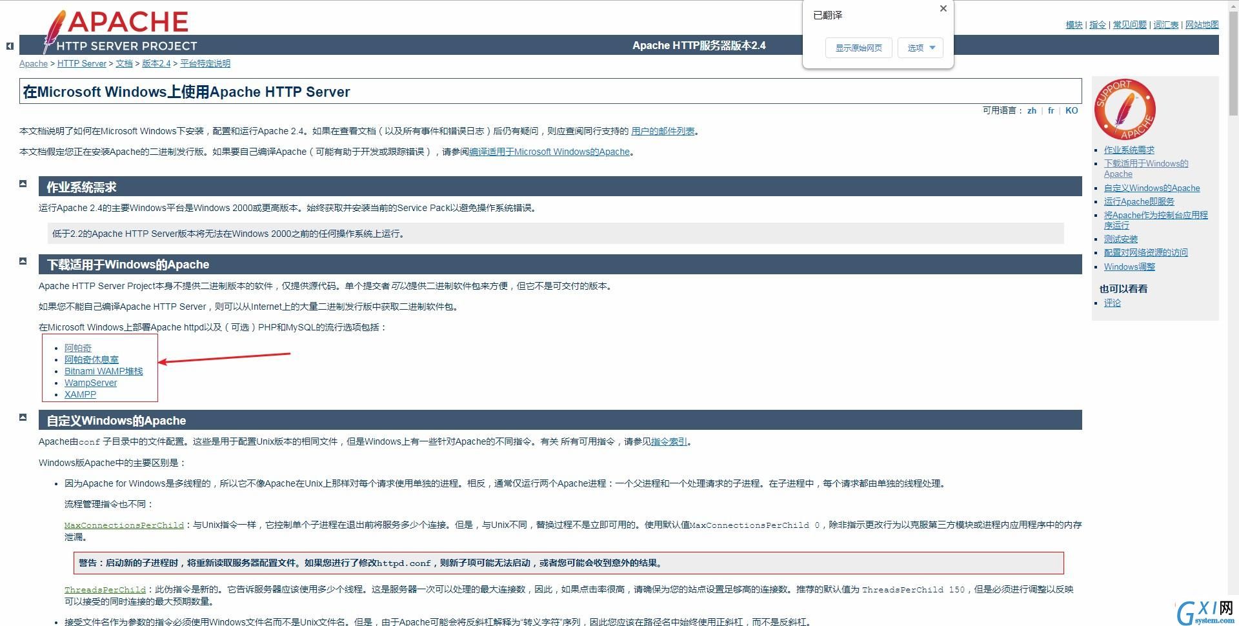This screenshot has width=1239, height=626.
Task: Click the Apache breadcrumb link
Action: 34,63
